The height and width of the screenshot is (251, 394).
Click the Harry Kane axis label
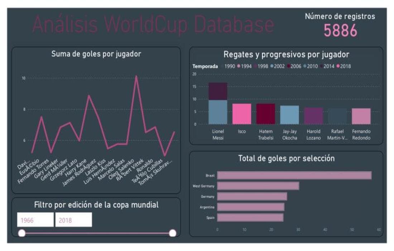[75, 168]
